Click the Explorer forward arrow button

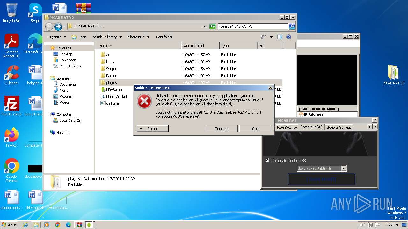[x=58, y=26]
